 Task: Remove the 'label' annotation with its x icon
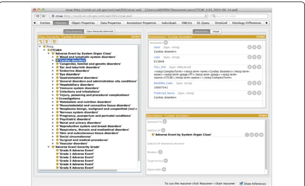[254, 47]
